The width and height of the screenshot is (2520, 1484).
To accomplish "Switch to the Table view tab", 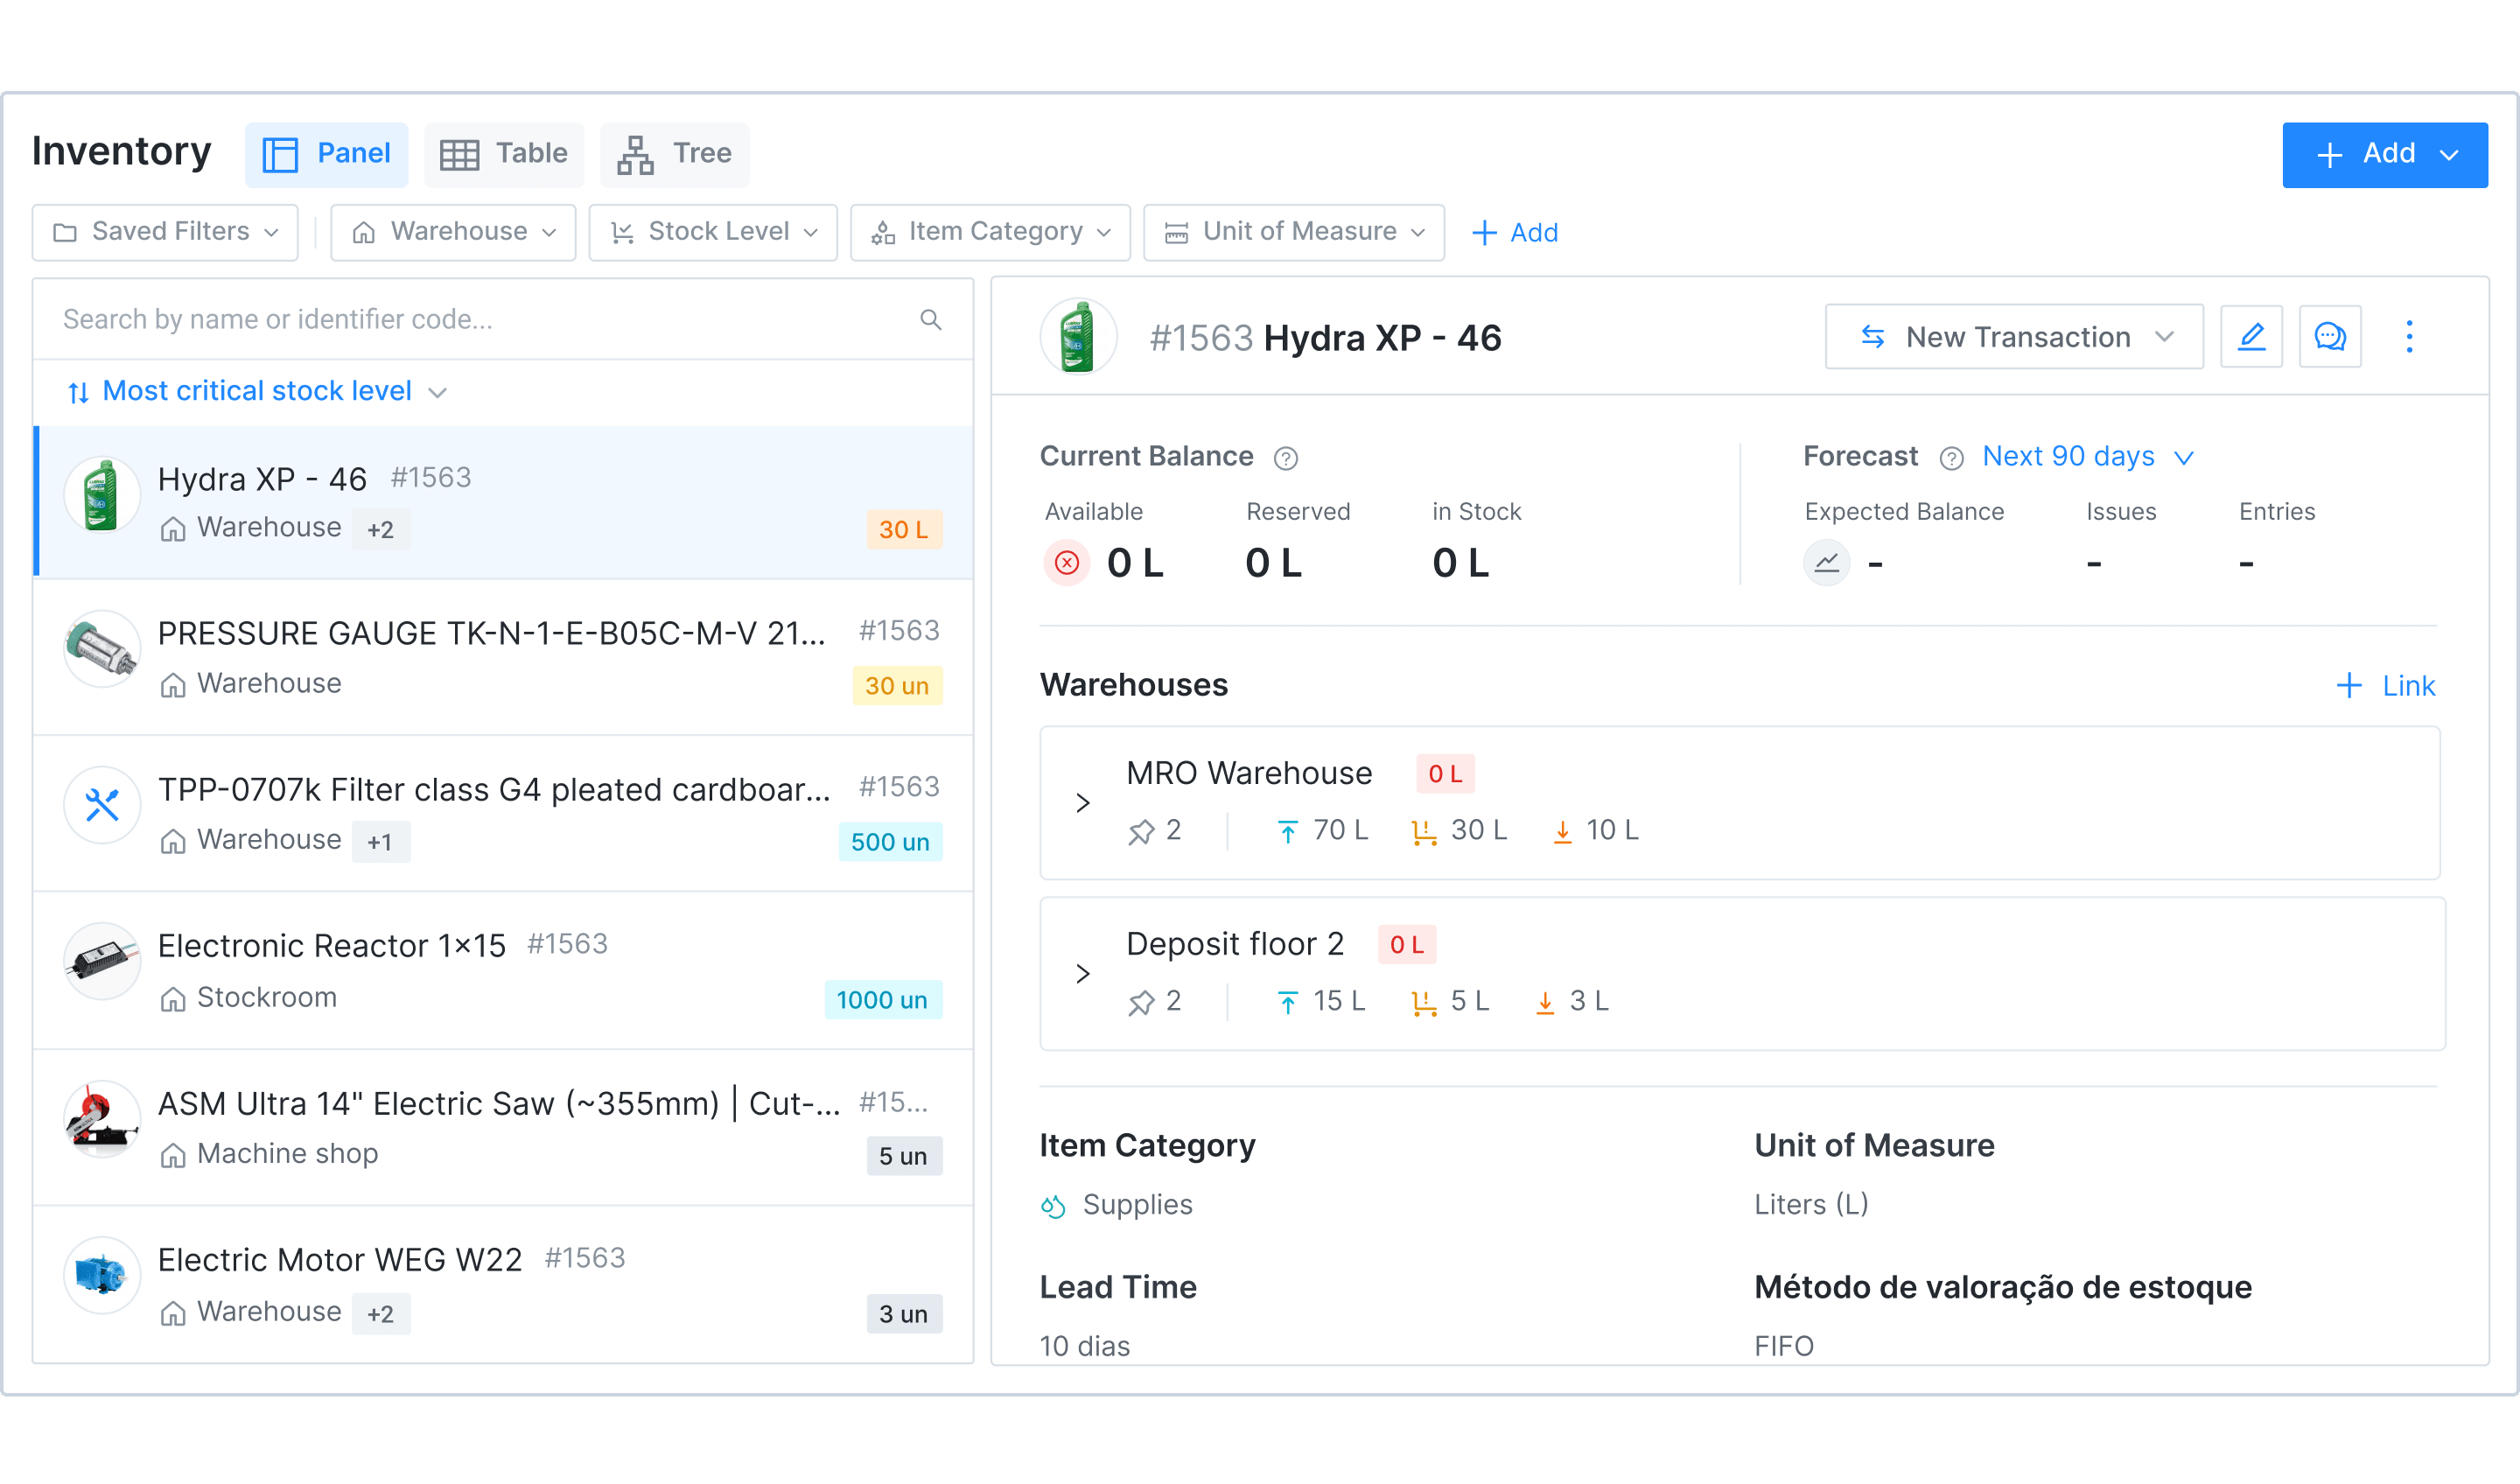I will click(504, 154).
